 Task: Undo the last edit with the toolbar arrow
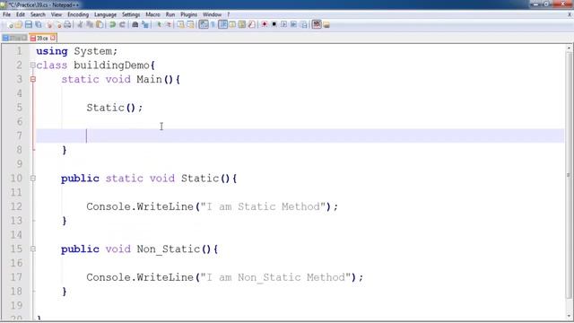tap(112, 24)
